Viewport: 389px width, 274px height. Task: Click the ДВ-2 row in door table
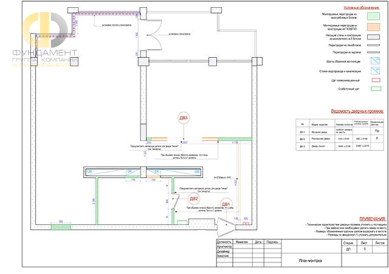pos(340,139)
